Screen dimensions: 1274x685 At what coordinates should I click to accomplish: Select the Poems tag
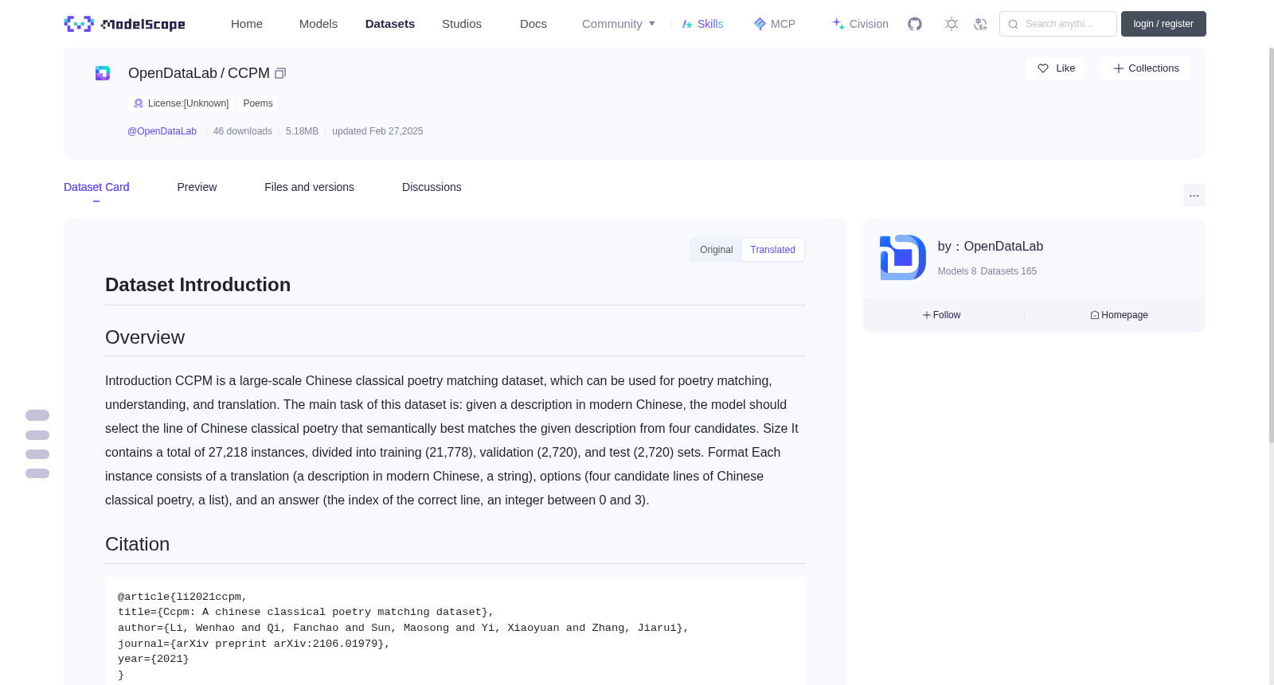click(258, 103)
